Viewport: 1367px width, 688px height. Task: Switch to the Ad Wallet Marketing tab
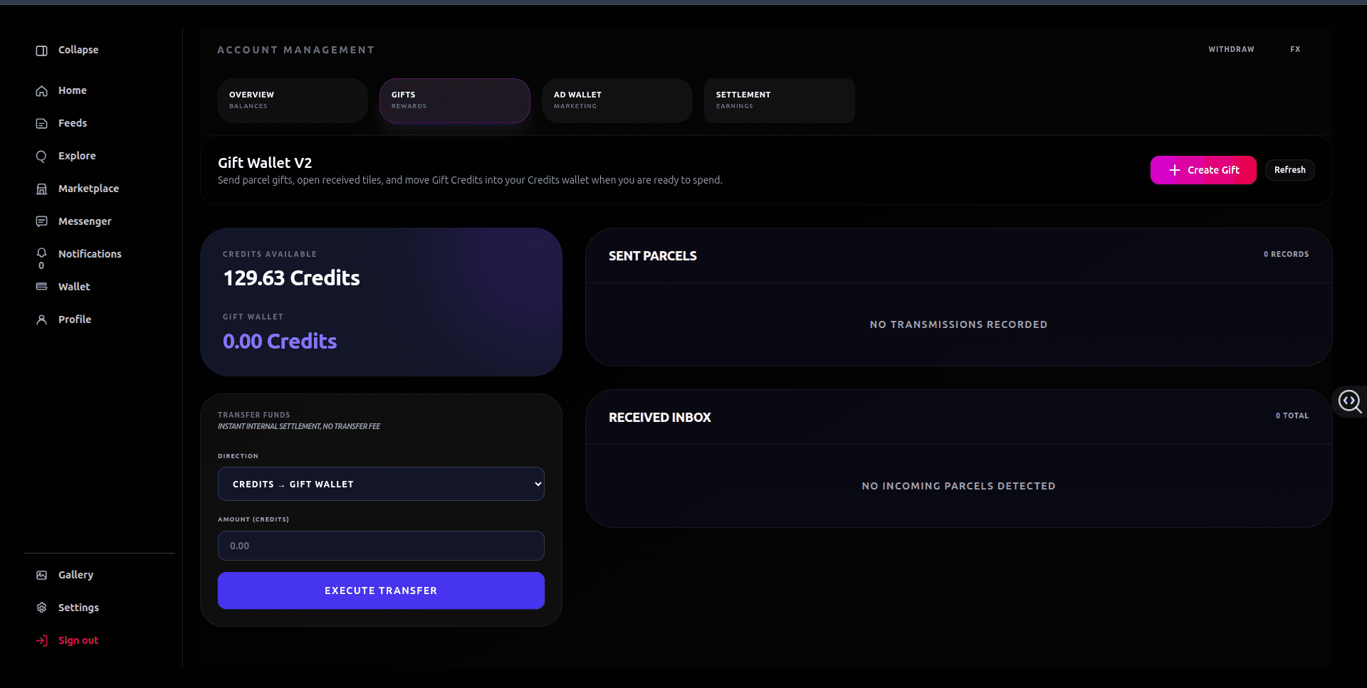(617, 100)
